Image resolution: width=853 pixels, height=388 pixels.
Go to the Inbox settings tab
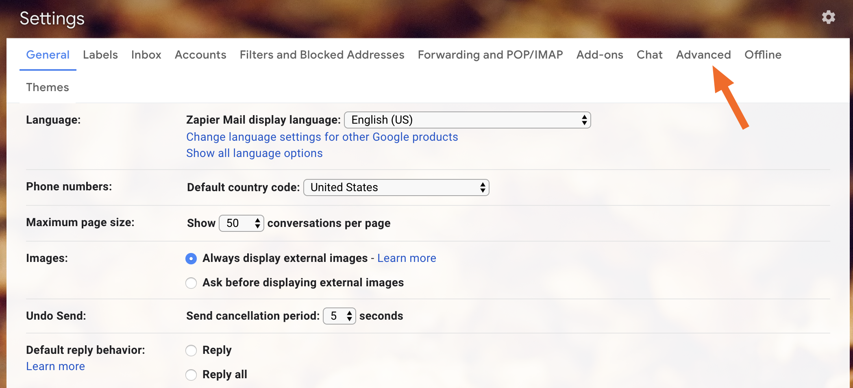[146, 55]
